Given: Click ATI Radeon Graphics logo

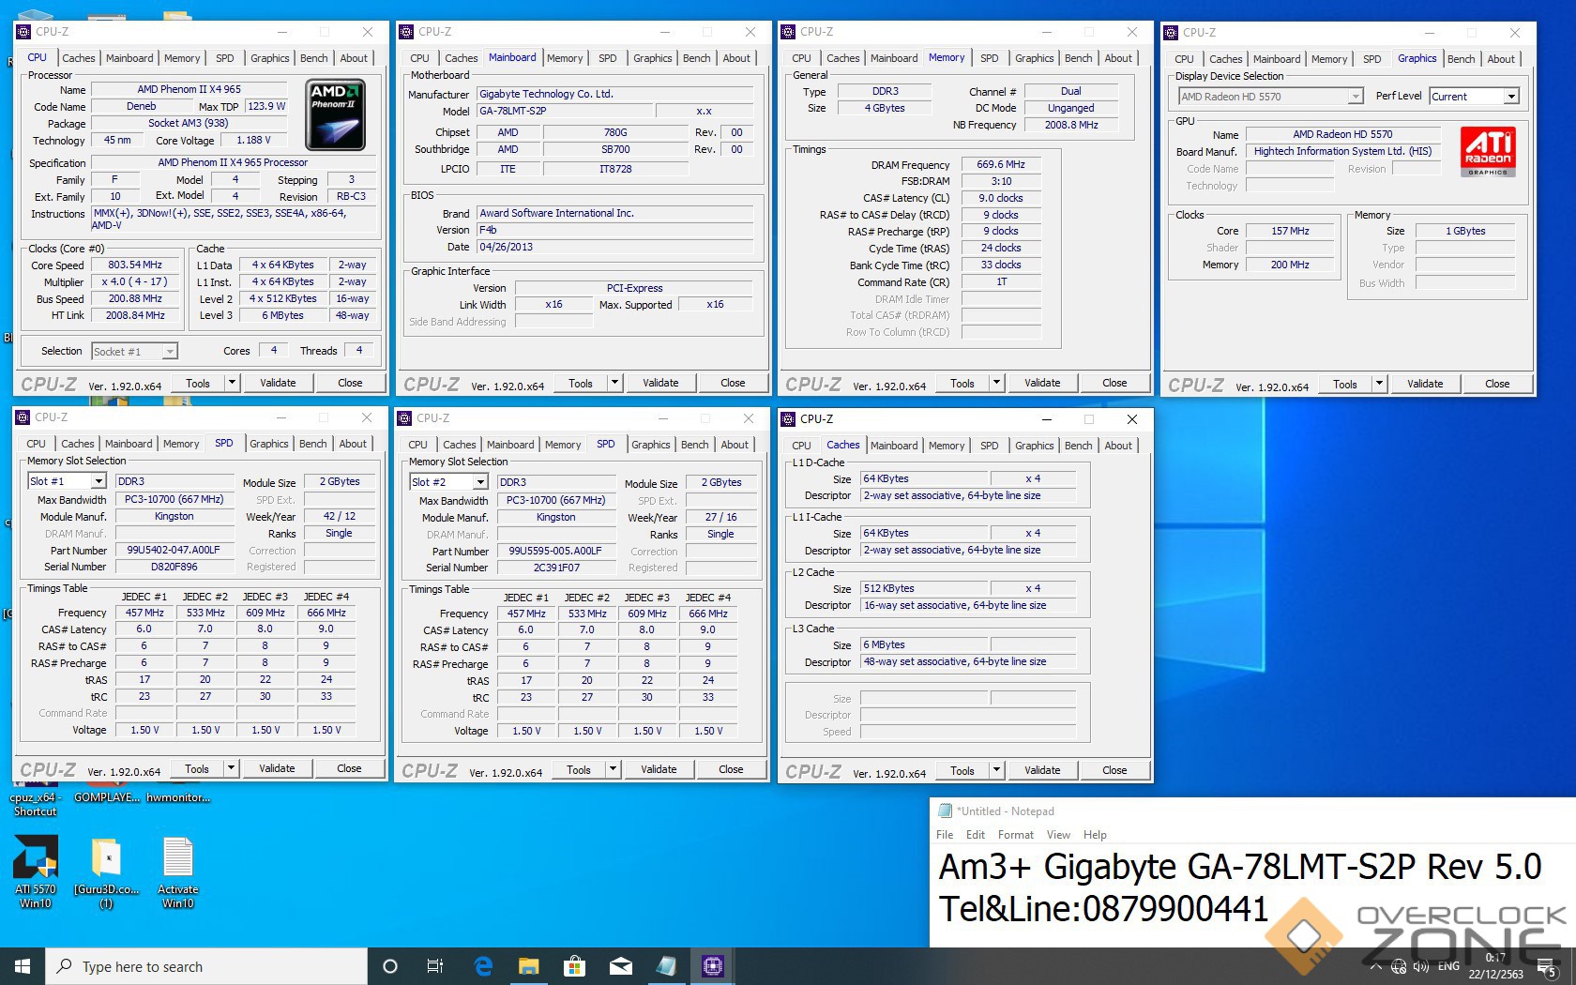Looking at the screenshot, I should 1488,152.
